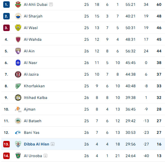The height and width of the screenshot is (162, 165).
Task: Go to the Bani Yas team page
Action: point(32,133)
